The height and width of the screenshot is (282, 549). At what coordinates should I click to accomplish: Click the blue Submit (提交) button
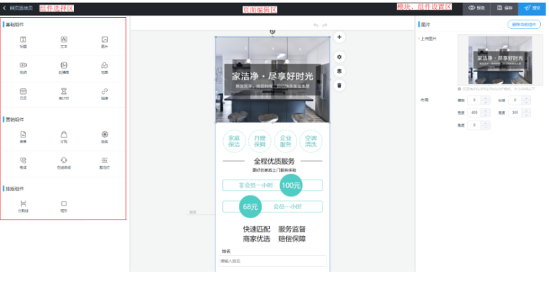pyautogui.click(x=532, y=8)
